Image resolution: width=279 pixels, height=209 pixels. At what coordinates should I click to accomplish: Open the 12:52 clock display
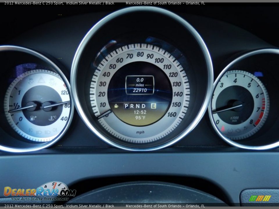[x=140, y=112]
